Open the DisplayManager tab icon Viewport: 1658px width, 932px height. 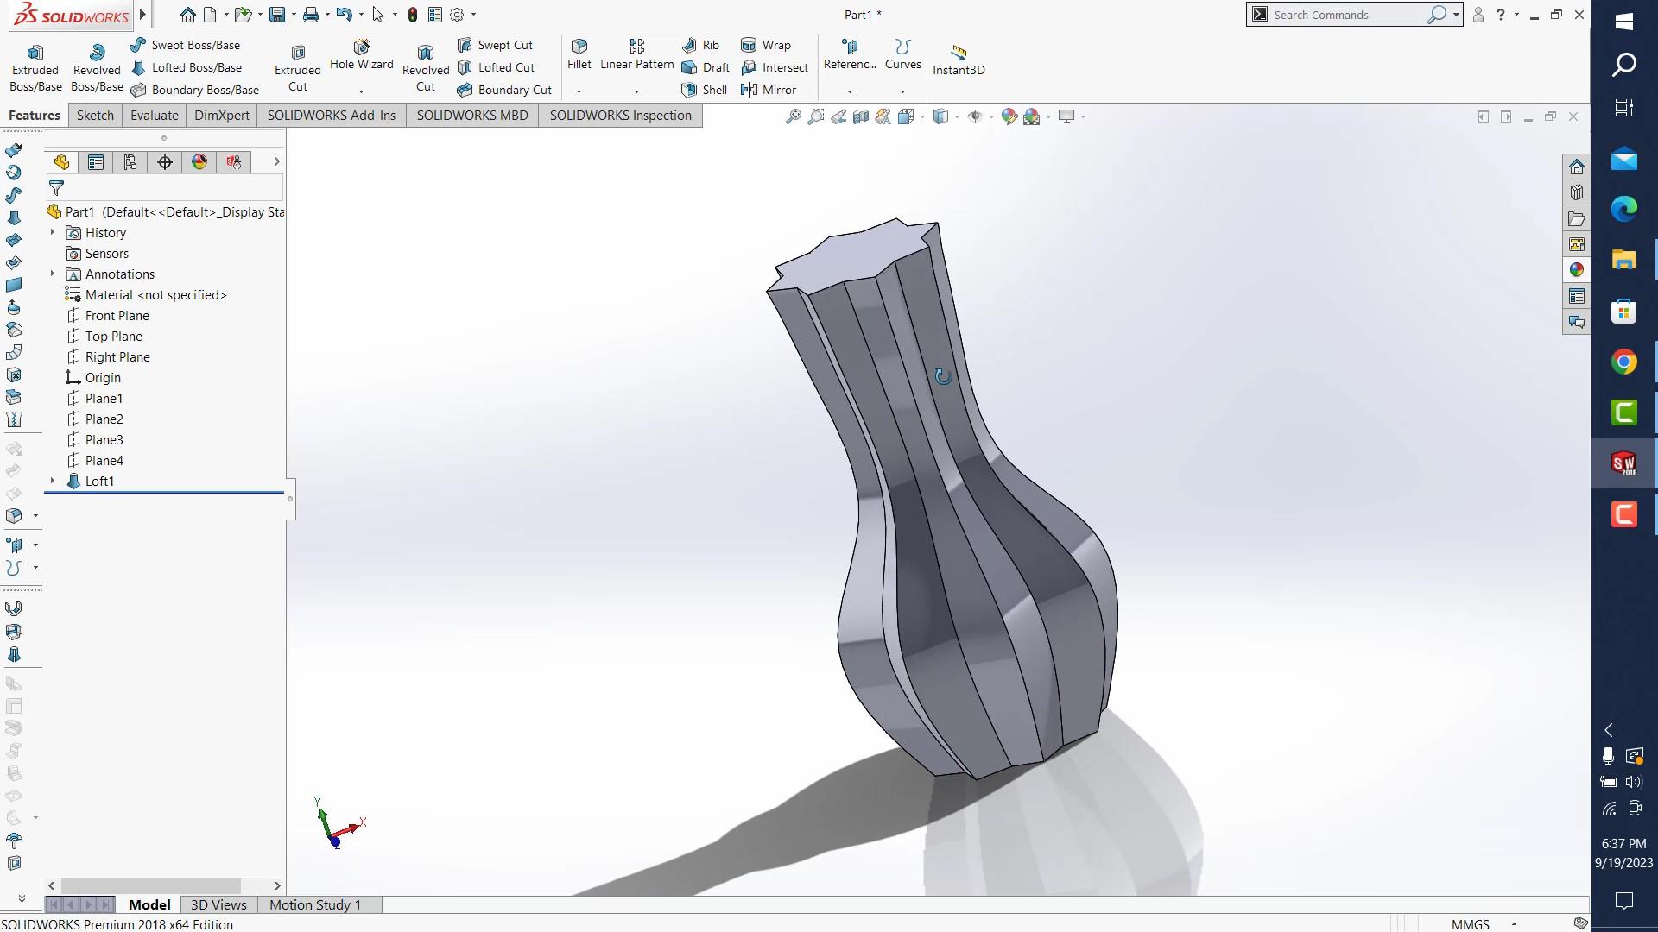[199, 162]
